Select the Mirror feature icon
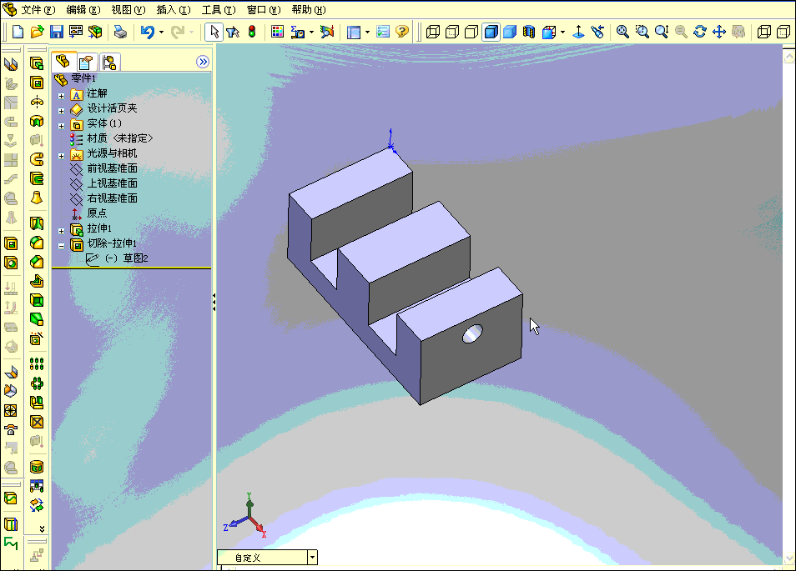 pos(37,403)
